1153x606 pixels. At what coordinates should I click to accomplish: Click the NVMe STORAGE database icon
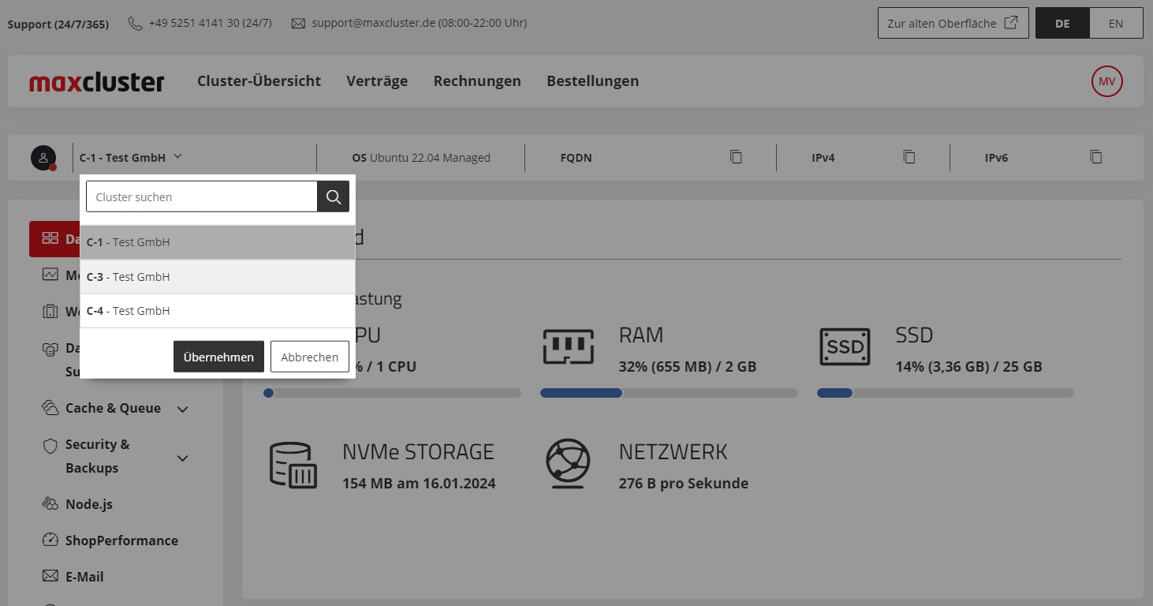pos(293,465)
